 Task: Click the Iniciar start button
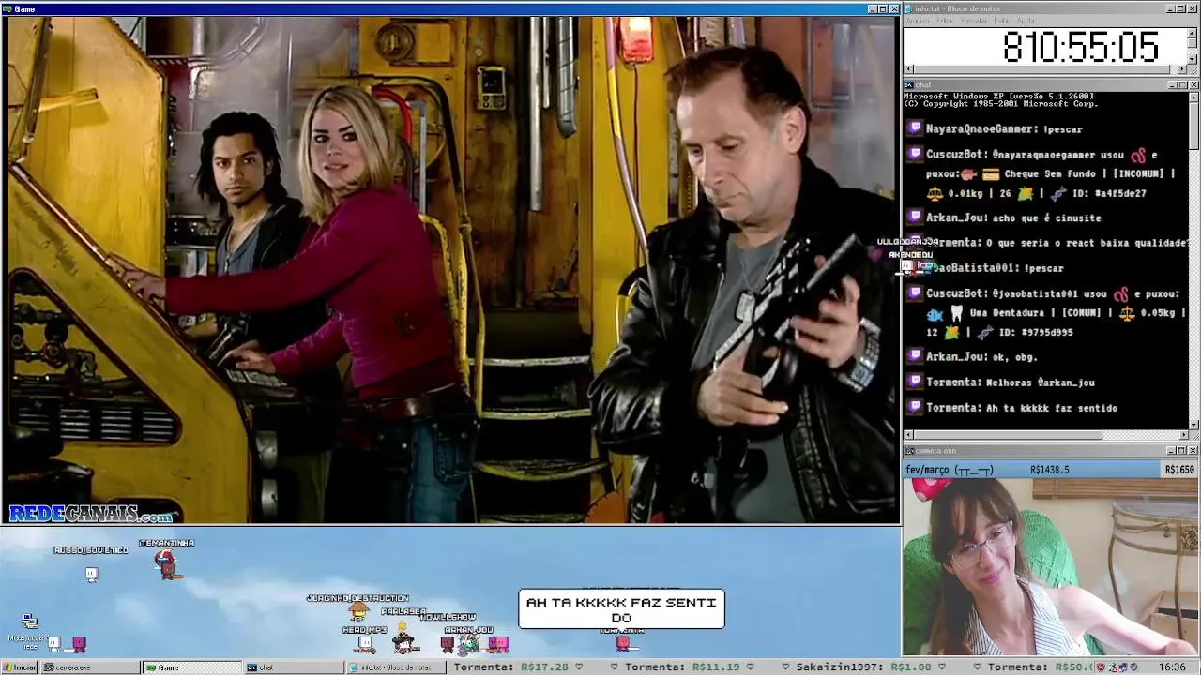pyautogui.click(x=19, y=667)
